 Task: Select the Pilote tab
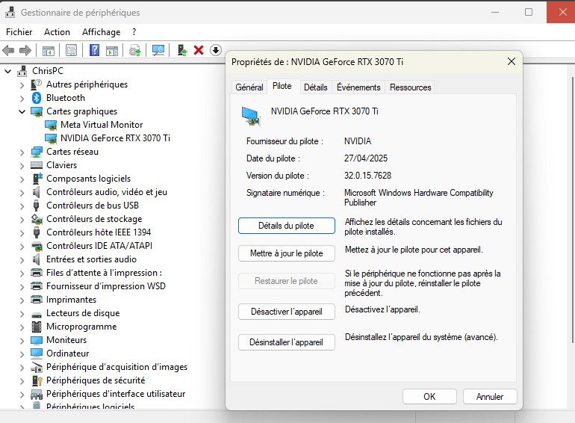[x=282, y=86]
